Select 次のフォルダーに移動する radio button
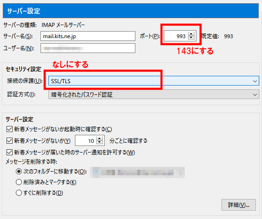 [19, 172]
